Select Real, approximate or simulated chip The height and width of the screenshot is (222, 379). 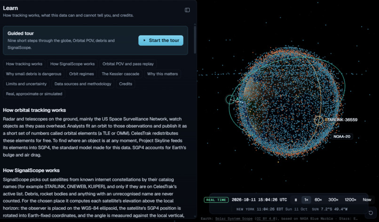click(x=34, y=94)
